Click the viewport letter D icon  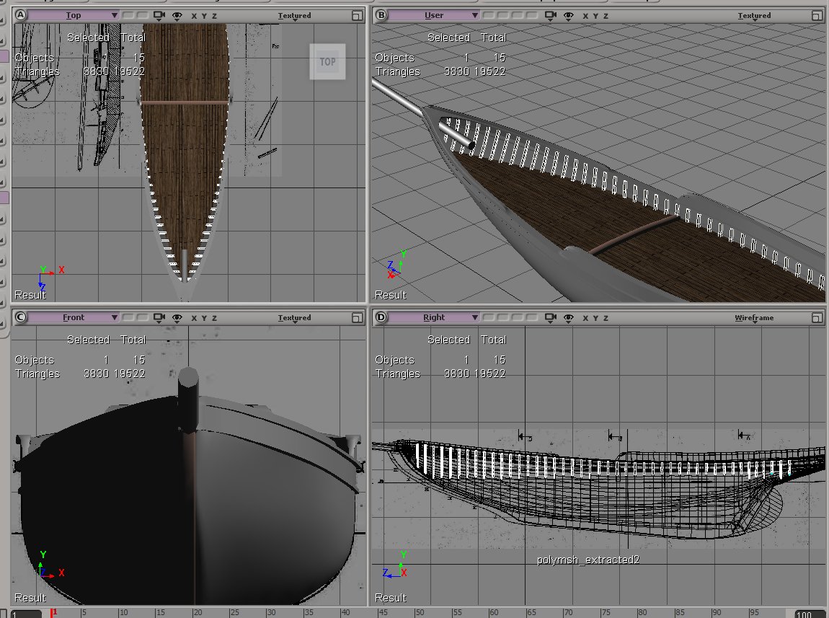point(381,317)
